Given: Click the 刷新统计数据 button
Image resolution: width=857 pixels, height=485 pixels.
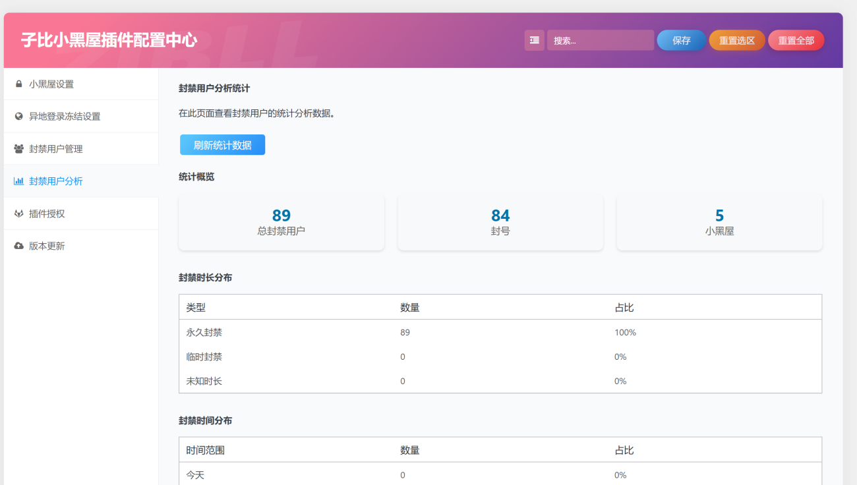Looking at the screenshot, I should (222, 145).
